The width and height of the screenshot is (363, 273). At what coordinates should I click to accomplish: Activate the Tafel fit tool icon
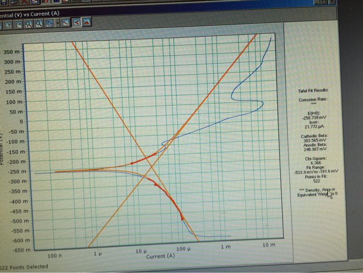pyautogui.click(x=76, y=22)
